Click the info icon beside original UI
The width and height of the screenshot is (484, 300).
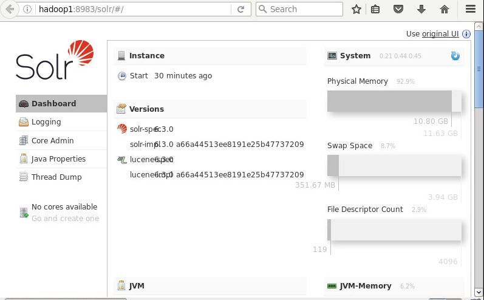[466, 34]
